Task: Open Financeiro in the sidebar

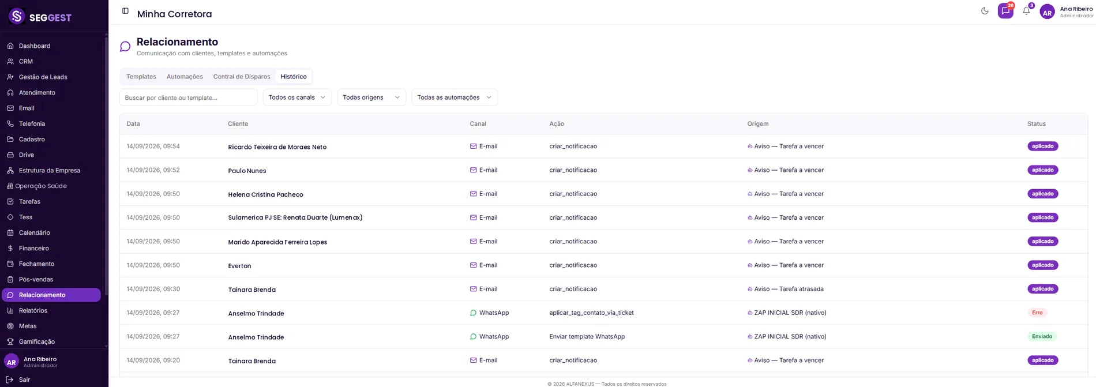Action: (x=33, y=248)
